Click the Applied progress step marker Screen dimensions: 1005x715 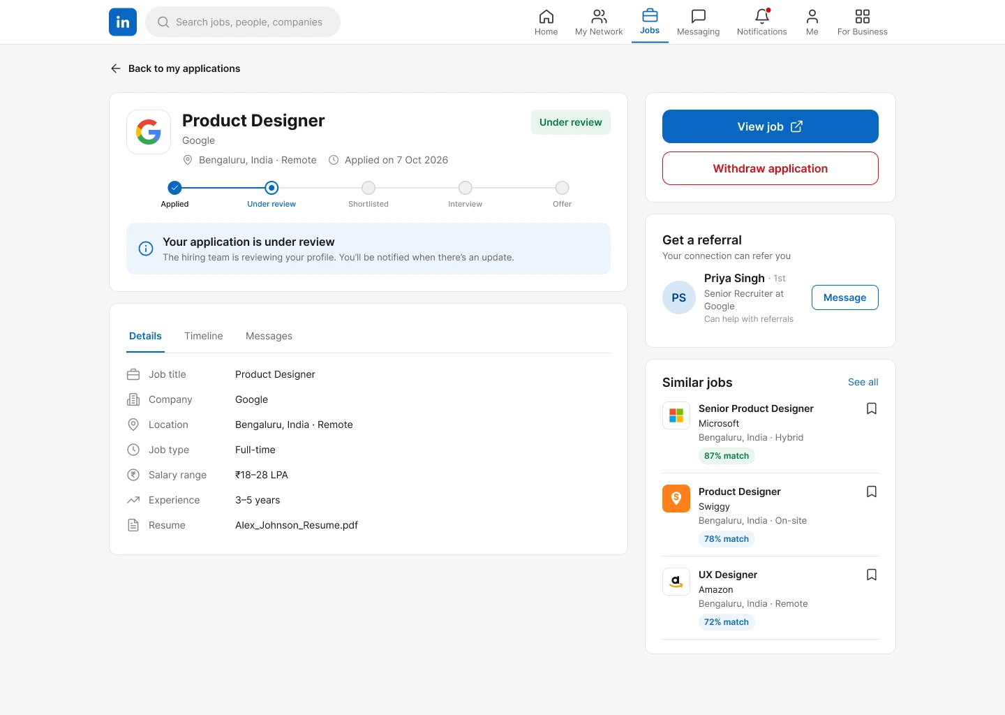click(x=174, y=188)
